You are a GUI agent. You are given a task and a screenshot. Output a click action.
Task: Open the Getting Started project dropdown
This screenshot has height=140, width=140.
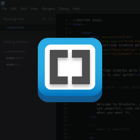(17, 42)
